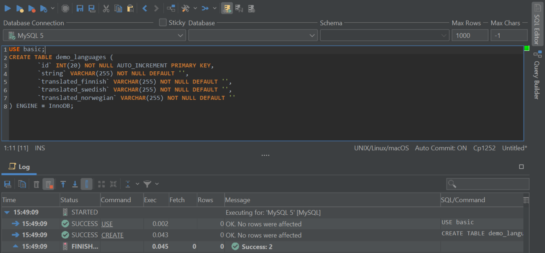
Task: Click the Stop execution icon
Action: [65, 8]
